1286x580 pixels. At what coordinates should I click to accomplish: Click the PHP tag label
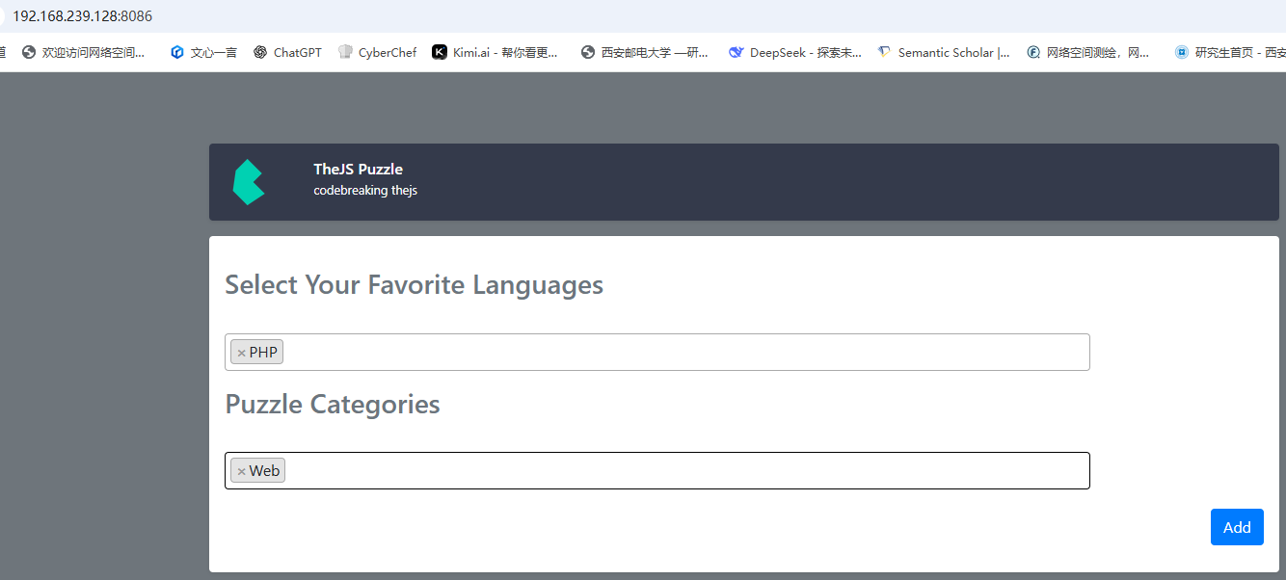point(263,353)
